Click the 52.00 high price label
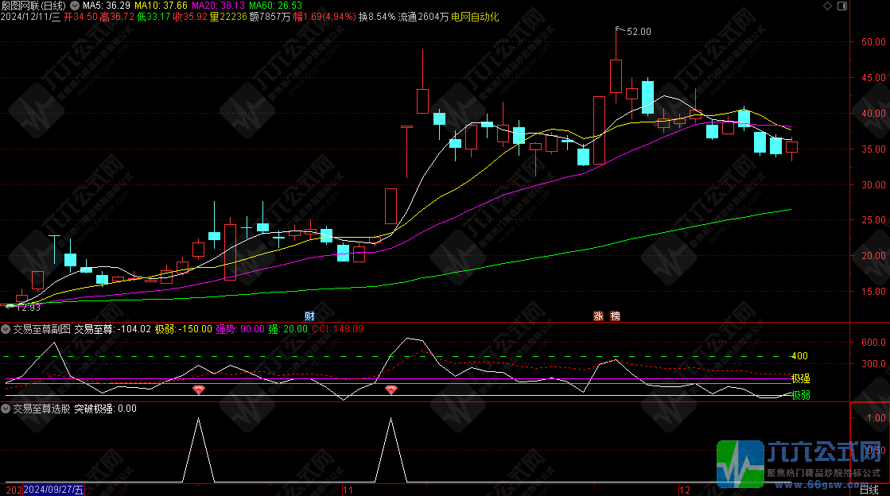The image size is (890, 496). pos(638,32)
